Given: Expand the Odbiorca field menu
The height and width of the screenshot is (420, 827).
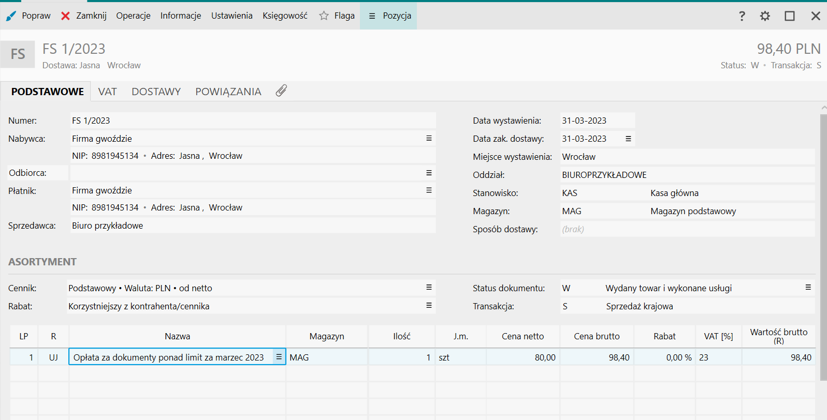Looking at the screenshot, I should [x=429, y=173].
